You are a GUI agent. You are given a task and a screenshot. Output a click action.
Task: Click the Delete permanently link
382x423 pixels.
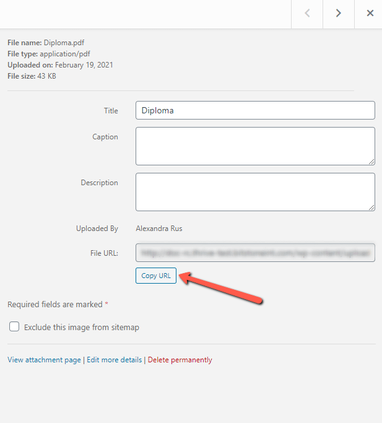pyautogui.click(x=180, y=360)
